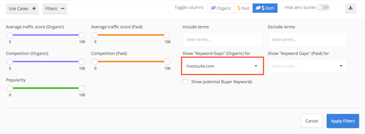
Task: Show only Organic columns
Action: (221, 8)
